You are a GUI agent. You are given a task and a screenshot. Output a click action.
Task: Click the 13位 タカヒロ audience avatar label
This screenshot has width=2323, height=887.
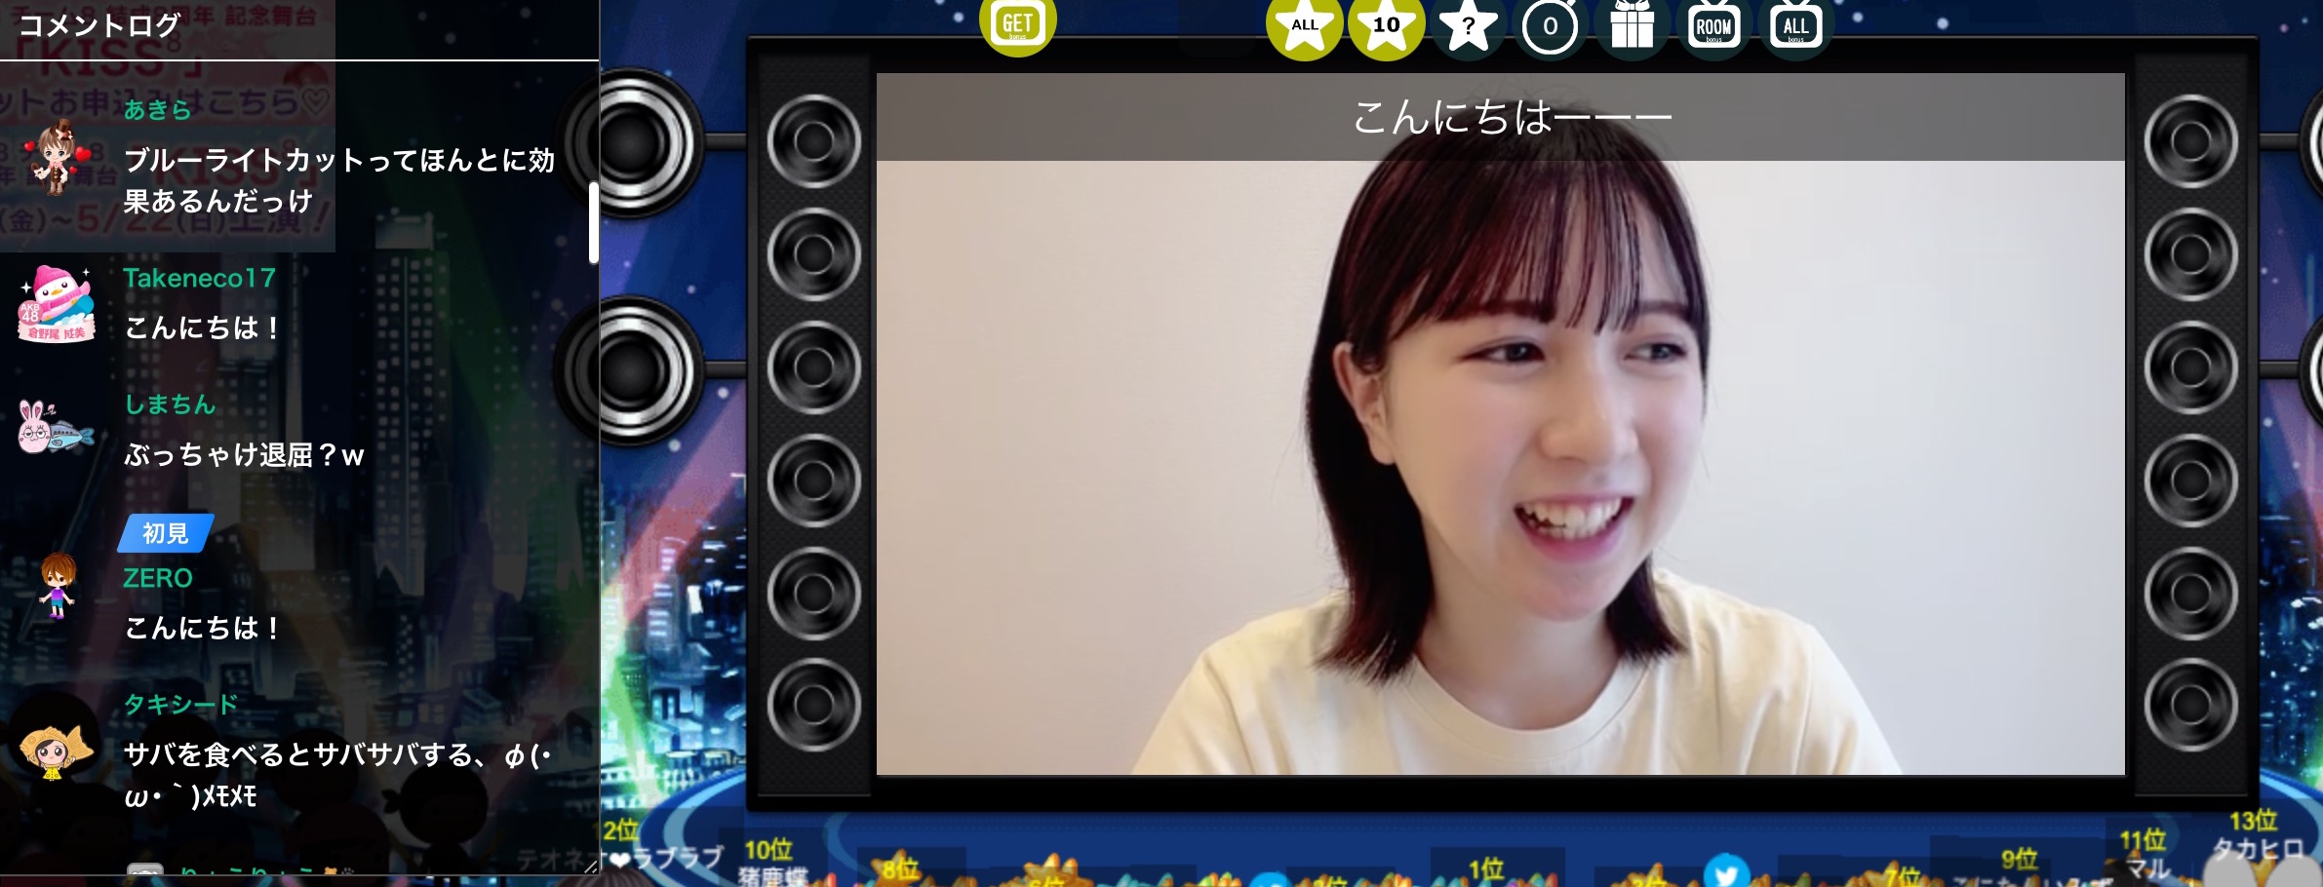pos(2257,835)
